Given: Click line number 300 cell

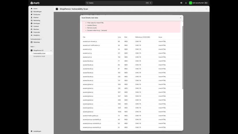Looking at the screenshot, I should click(119, 85).
